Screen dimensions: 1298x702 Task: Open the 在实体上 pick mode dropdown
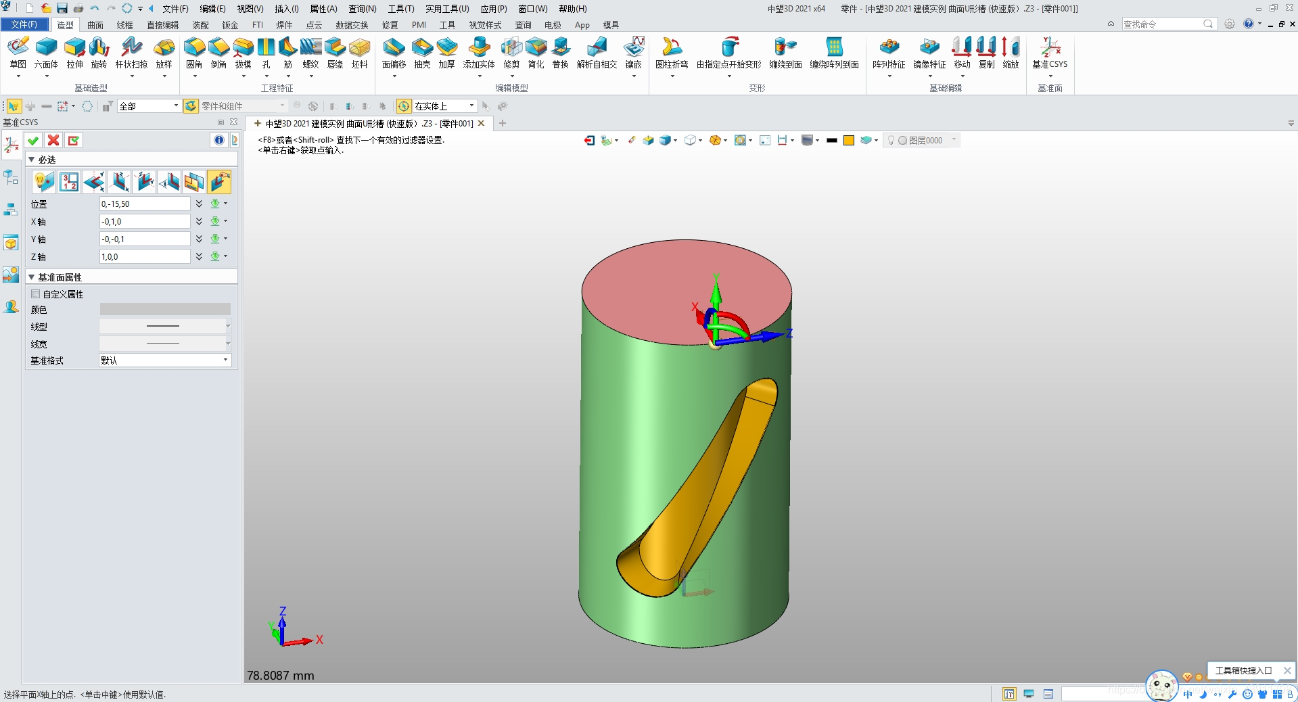click(444, 106)
